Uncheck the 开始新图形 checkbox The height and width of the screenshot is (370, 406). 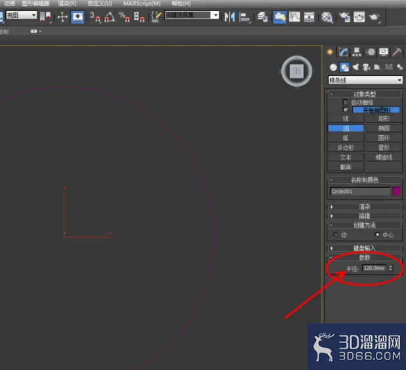[x=346, y=110]
